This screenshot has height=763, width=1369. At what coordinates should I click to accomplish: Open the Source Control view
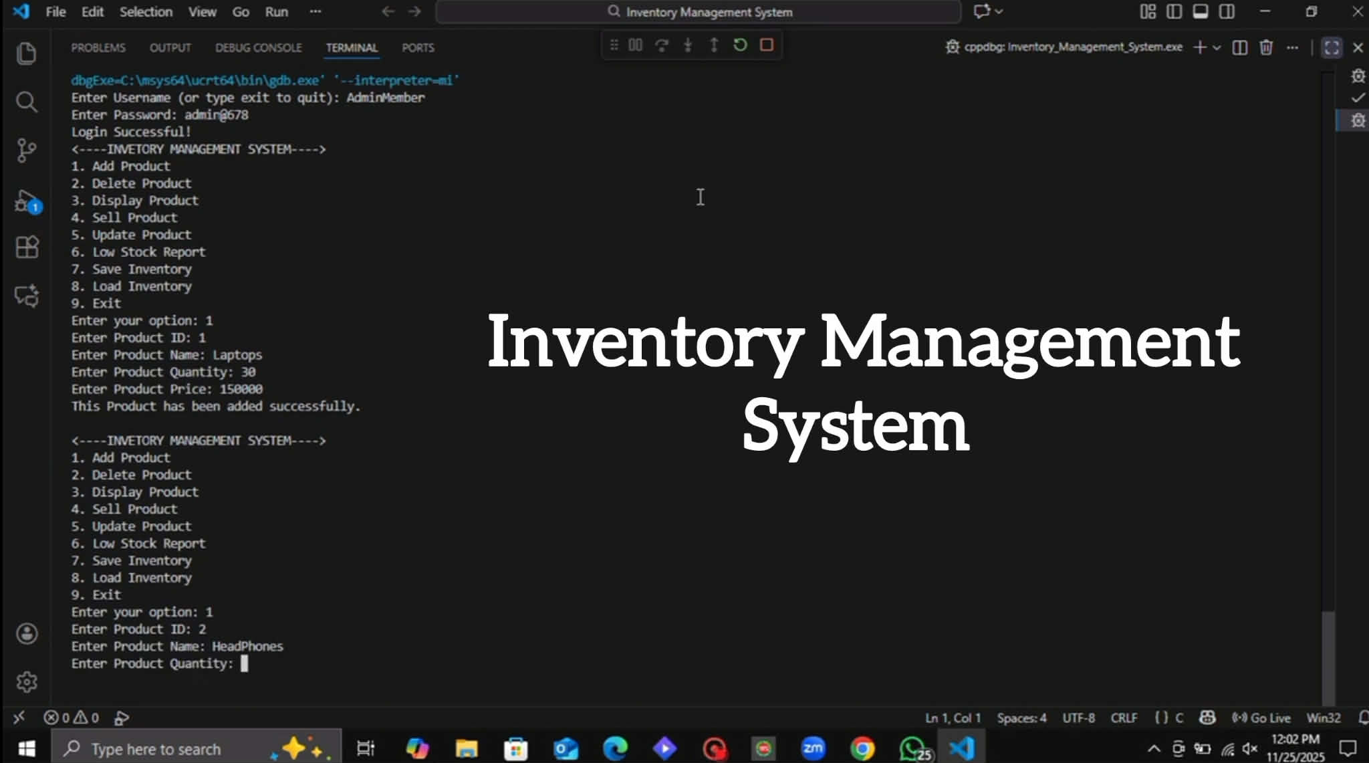point(26,150)
